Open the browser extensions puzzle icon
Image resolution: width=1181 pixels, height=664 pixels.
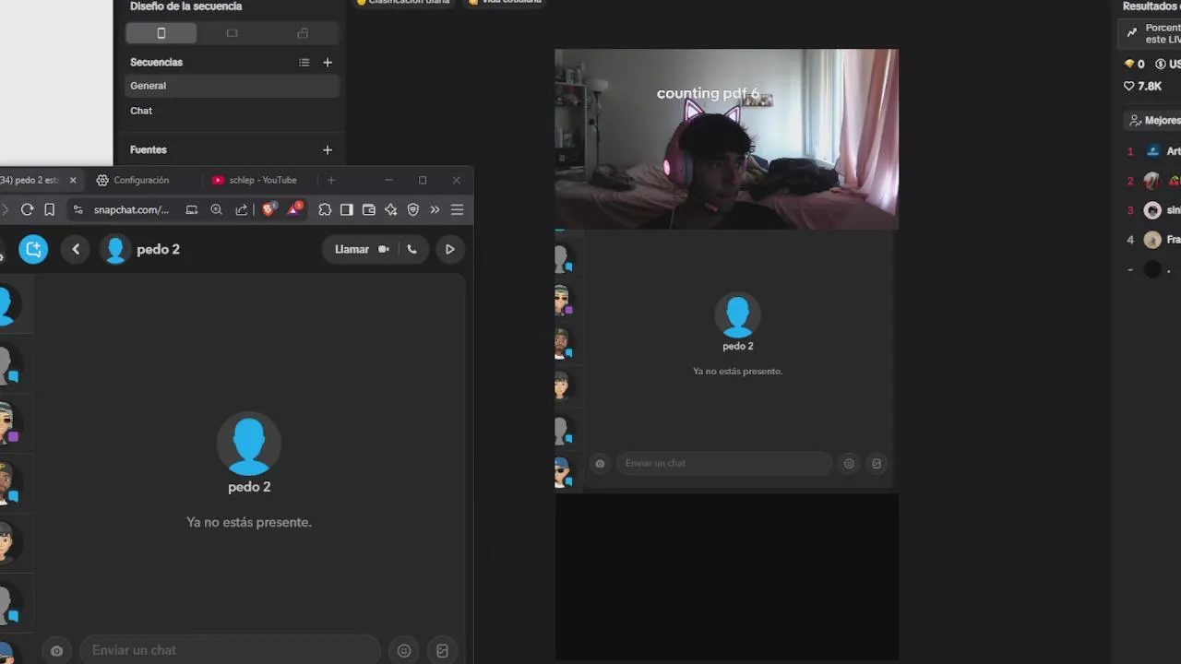[325, 209]
